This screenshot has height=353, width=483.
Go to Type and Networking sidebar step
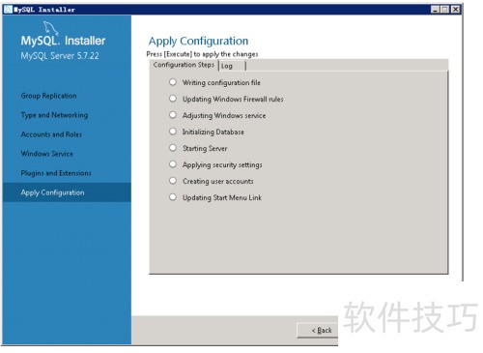click(x=54, y=115)
